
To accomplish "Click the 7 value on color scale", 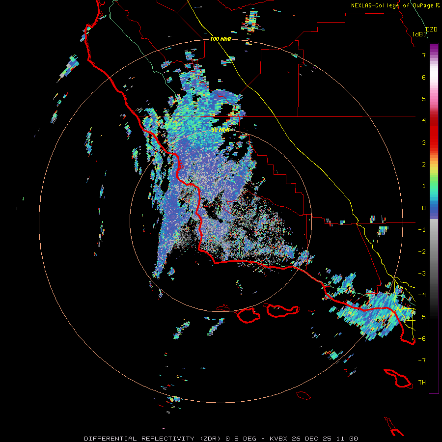I will pyautogui.click(x=424, y=55).
